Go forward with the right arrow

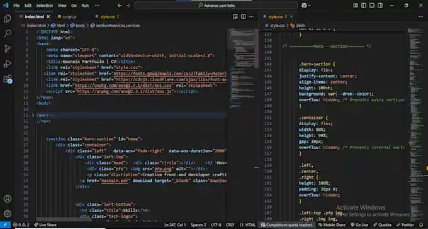[x=128, y=6]
